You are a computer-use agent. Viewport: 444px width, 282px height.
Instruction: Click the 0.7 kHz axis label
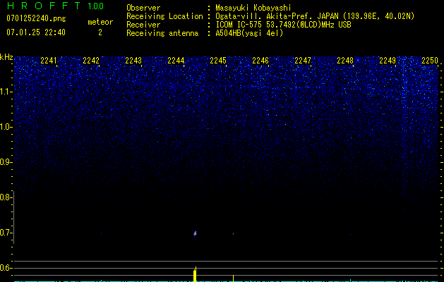tap(6, 233)
